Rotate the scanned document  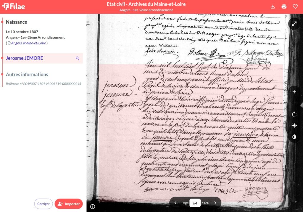(x=294, y=114)
